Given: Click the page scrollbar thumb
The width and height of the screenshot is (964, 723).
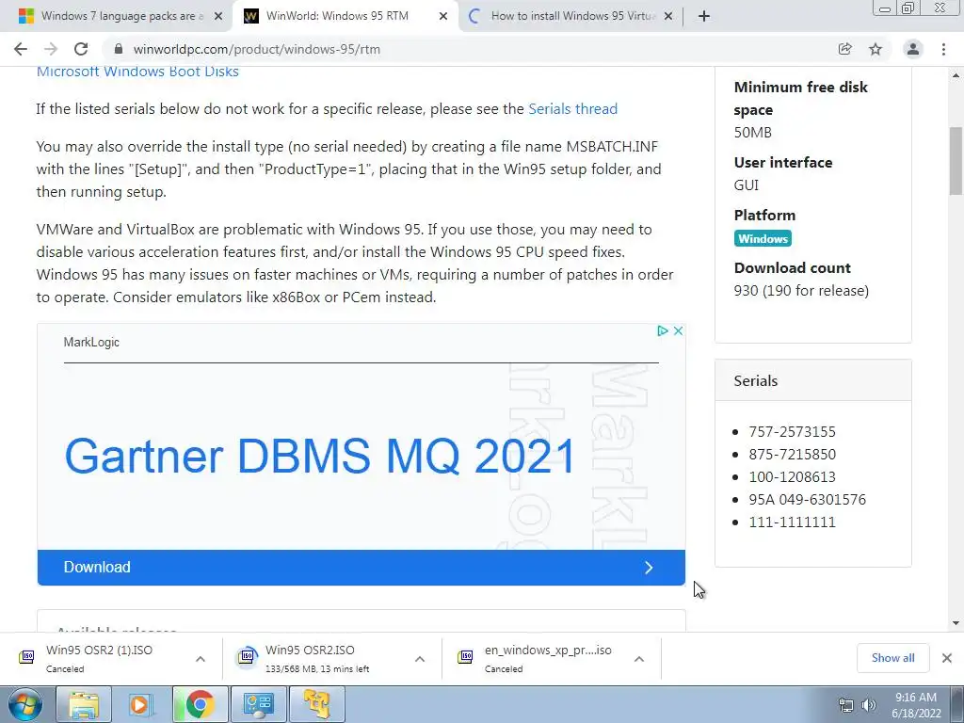Looking at the screenshot, I should tap(956, 161).
